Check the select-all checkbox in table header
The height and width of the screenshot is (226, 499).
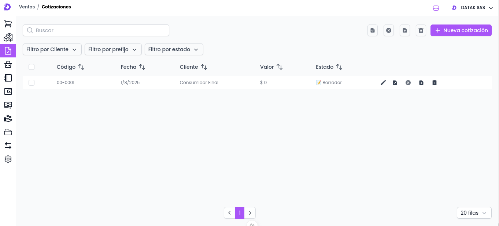32,67
